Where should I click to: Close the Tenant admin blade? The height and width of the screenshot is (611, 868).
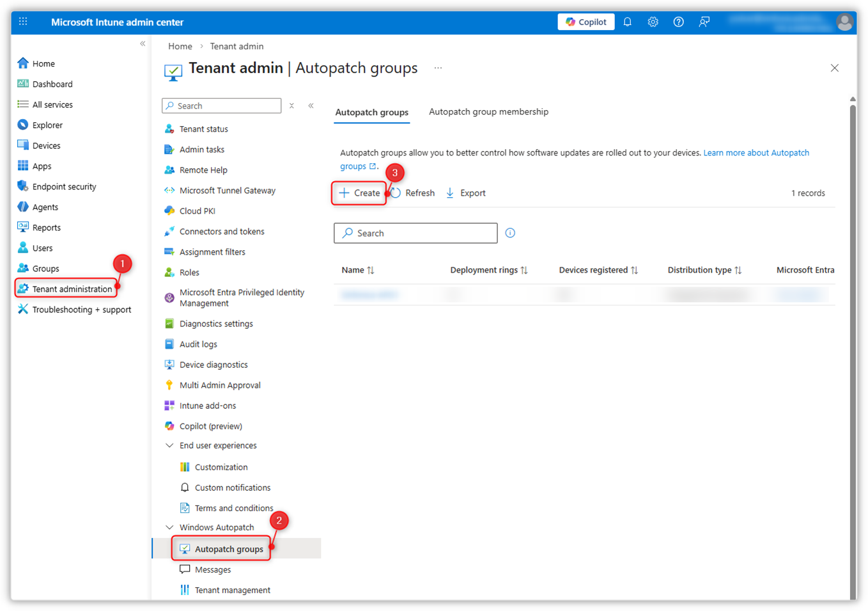click(x=835, y=68)
